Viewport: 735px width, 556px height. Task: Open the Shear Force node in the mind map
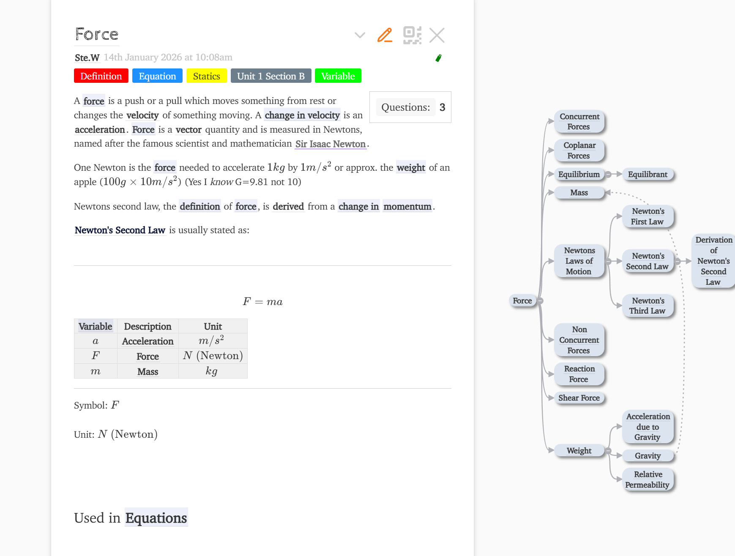(579, 398)
